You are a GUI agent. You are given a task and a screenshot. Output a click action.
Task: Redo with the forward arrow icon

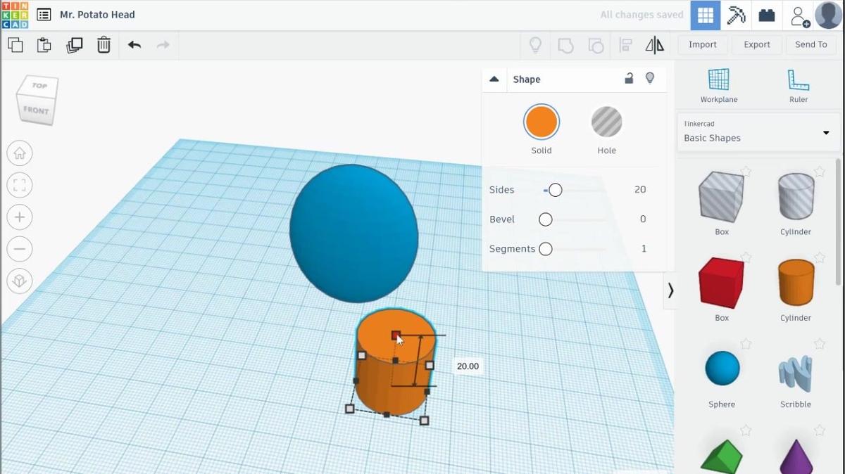pos(163,45)
